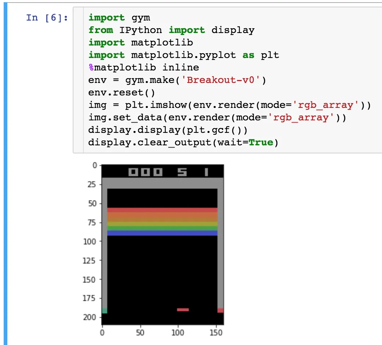Viewport: 382px width, 345px height.
Task: Click the 'Breakout-v0' string in gym.make
Action: 221,80
